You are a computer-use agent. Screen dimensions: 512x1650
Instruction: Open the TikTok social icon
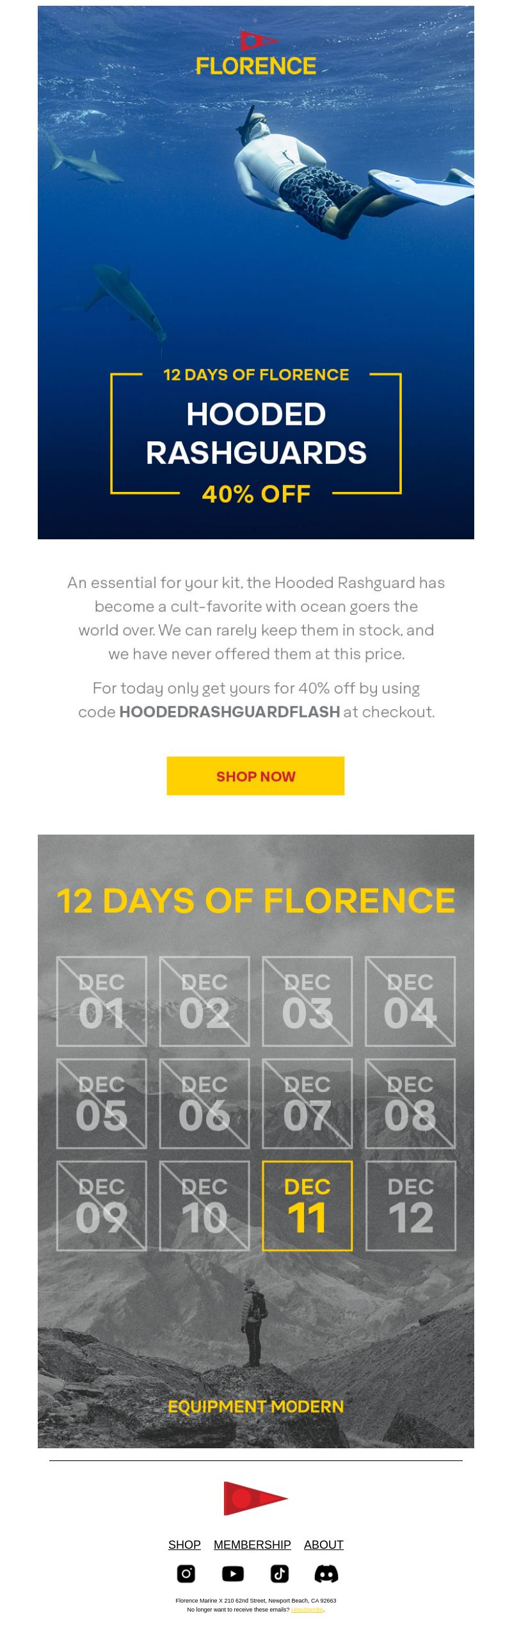pos(280,1574)
